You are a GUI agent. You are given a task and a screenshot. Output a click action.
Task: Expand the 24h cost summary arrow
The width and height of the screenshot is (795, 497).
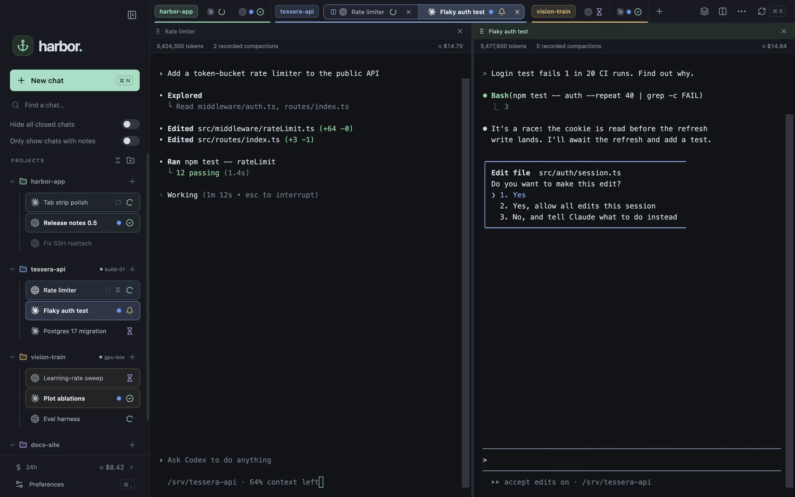(x=131, y=467)
